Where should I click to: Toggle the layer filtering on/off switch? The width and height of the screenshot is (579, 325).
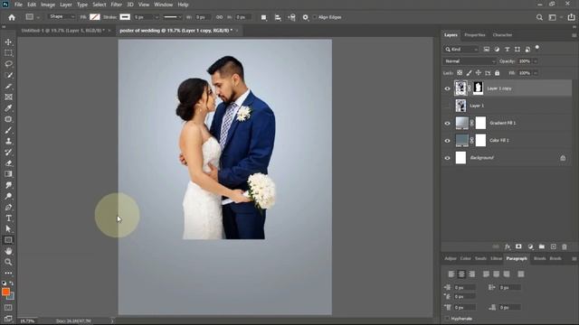point(537,48)
